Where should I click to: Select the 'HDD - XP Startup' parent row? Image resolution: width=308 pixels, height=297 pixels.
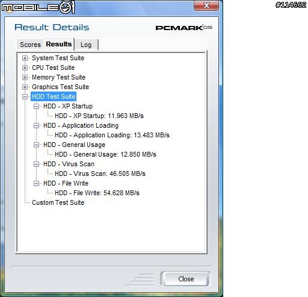point(68,106)
